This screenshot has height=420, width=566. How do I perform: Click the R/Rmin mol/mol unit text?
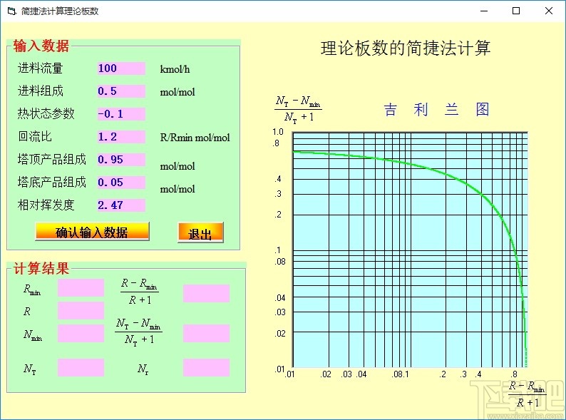pyautogui.click(x=195, y=138)
